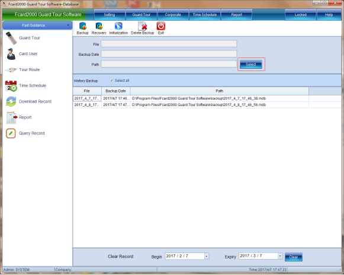344x275 pixels.
Task: Expand the Expiry date dropdown
Action: (x=280, y=256)
